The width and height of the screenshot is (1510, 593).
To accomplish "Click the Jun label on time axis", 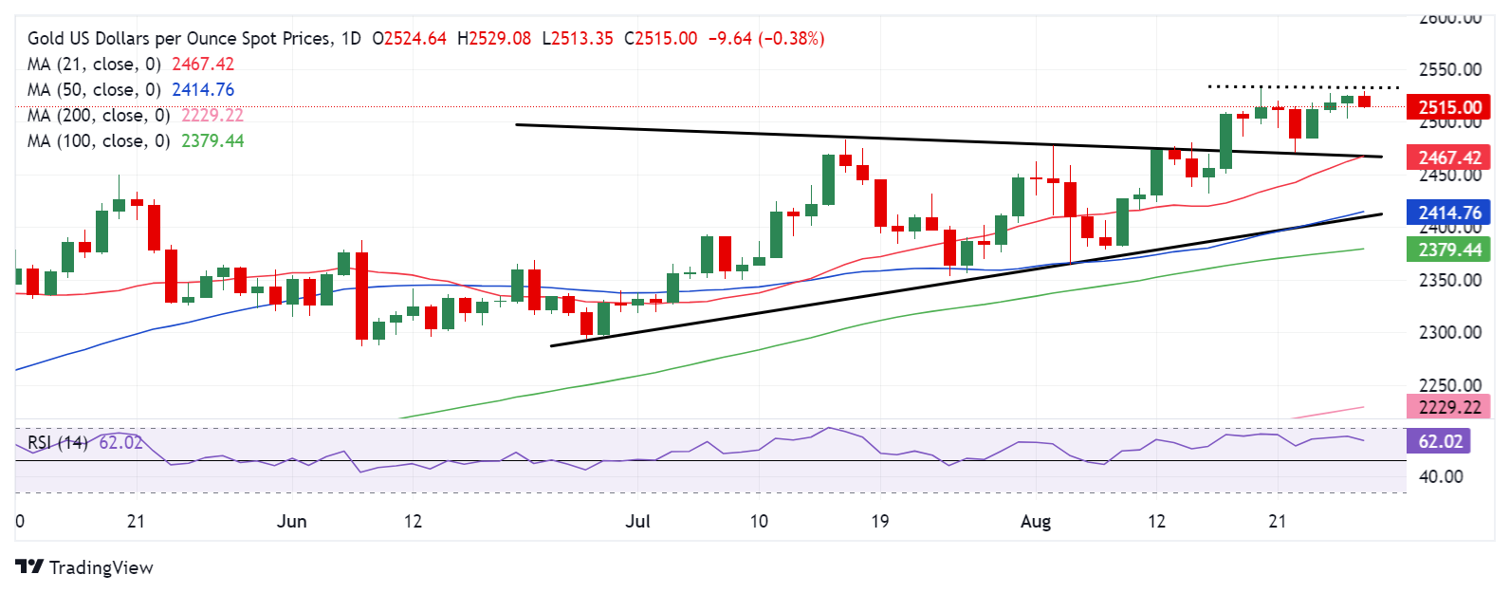I will 291,522.
